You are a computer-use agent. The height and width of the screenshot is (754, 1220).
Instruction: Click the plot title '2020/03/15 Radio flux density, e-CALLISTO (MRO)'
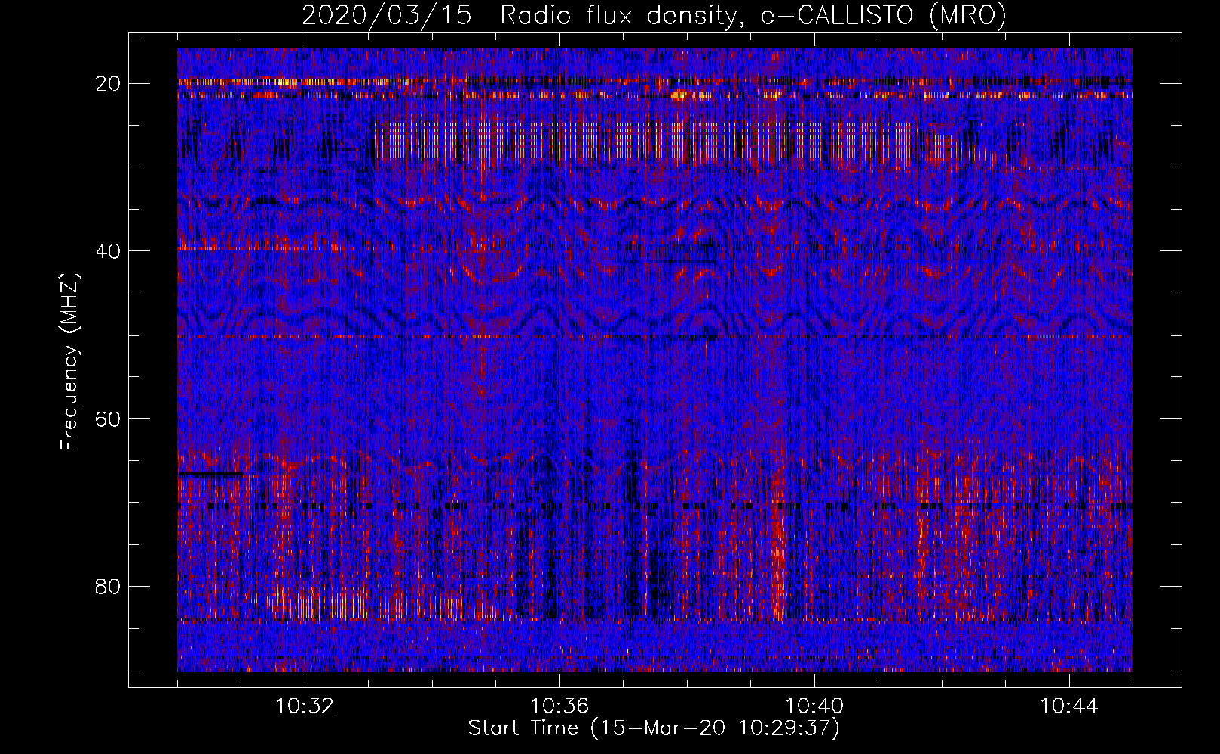coord(654,15)
